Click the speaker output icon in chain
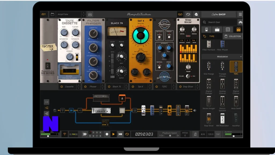This screenshot has width=275, height=155. [x=195, y=111]
